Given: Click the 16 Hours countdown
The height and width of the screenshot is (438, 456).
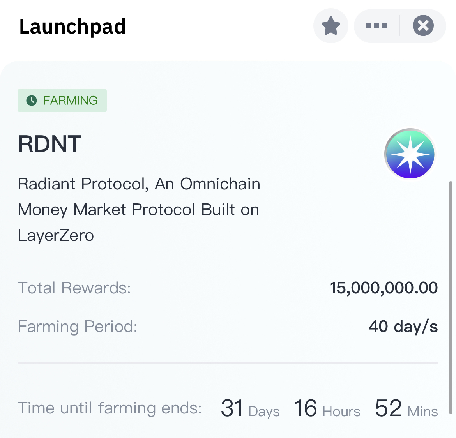Looking at the screenshot, I should click(x=327, y=409).
